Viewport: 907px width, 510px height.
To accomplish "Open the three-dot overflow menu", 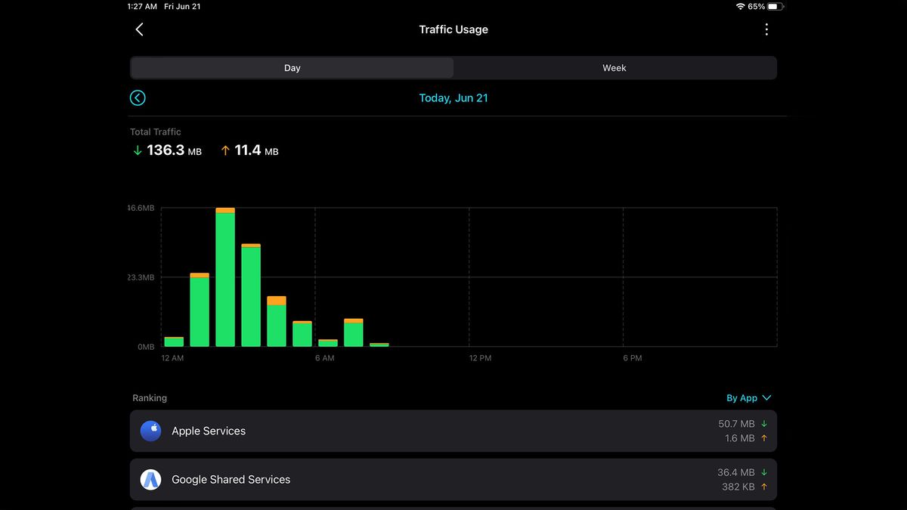I will click(766, 29).
